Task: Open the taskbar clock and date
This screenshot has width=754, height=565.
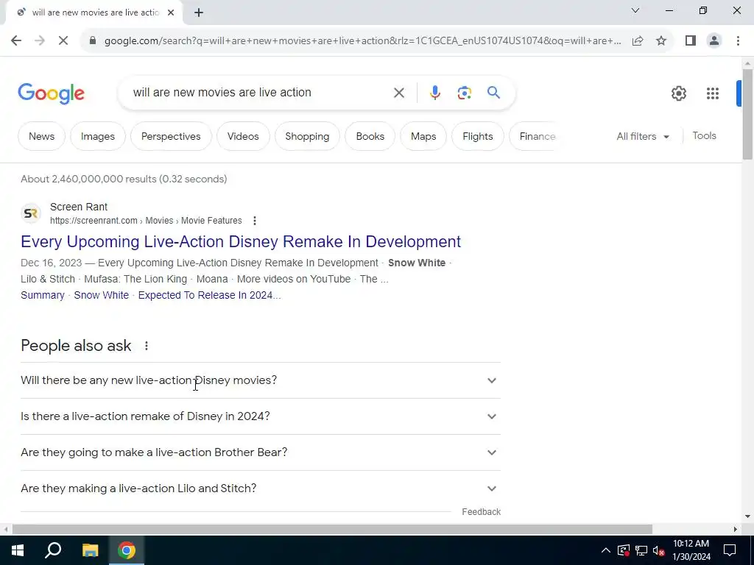Action: click(x=691, y=550)
